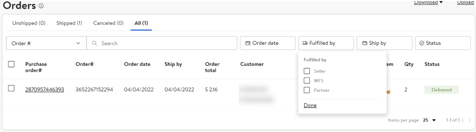Open purchase order 2870957446393 link
Screen dimensions: 476x132
[x=45, y=90]
